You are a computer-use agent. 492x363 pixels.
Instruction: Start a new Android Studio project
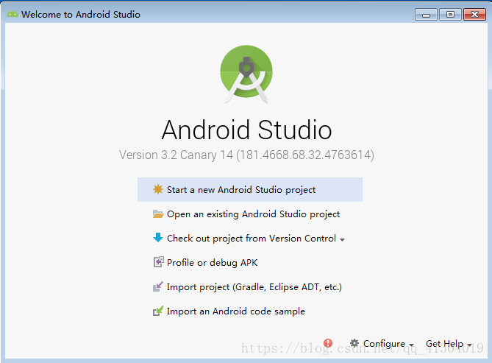coord(250,189)
